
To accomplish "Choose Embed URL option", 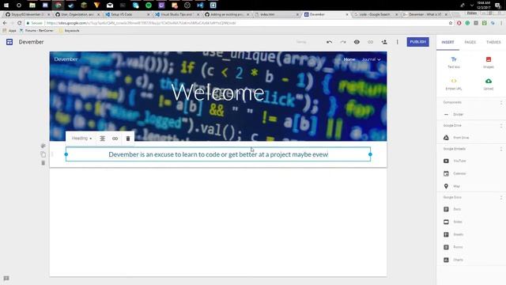I will [x=453, y=84].
